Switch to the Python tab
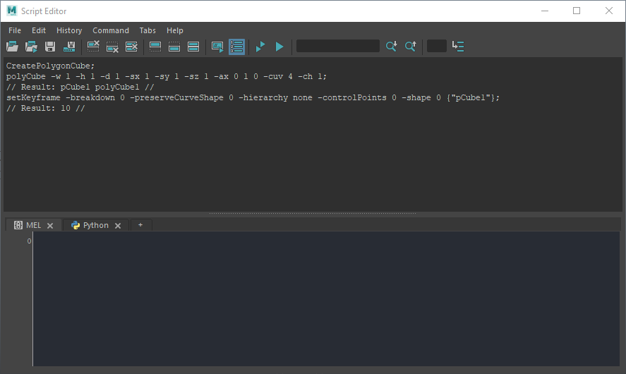Viewport: 626px width, 374px height. [x=96, y=225]
